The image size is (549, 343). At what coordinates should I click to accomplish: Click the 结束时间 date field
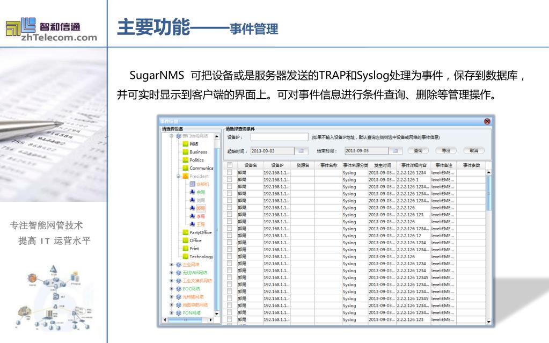[x=367, y=151]
